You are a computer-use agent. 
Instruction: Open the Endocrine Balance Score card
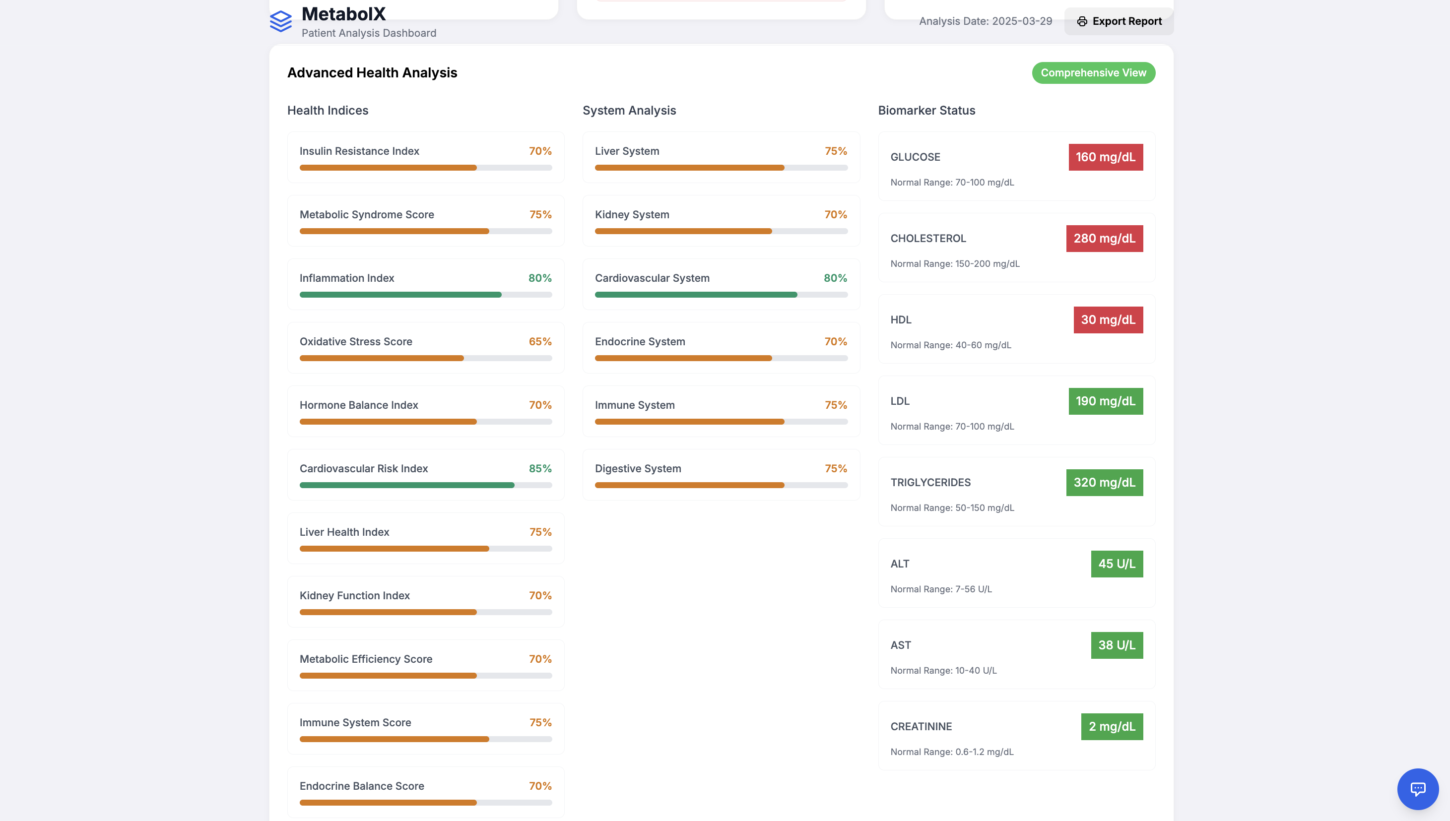click(x=425, y=792)
